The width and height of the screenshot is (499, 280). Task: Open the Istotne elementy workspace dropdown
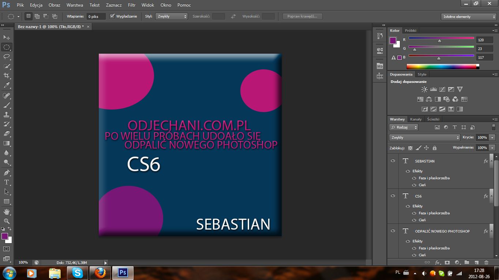[x=469, y=16]
